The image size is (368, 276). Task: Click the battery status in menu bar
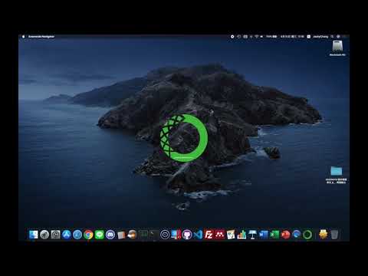tap(271, 37)
